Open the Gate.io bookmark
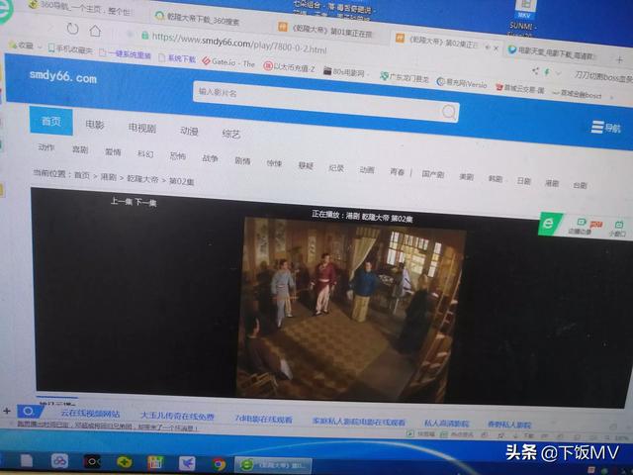 228,62
